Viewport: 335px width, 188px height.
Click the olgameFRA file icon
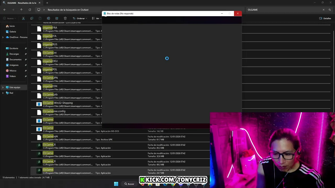pyautogui.click(x=39, y=29)
